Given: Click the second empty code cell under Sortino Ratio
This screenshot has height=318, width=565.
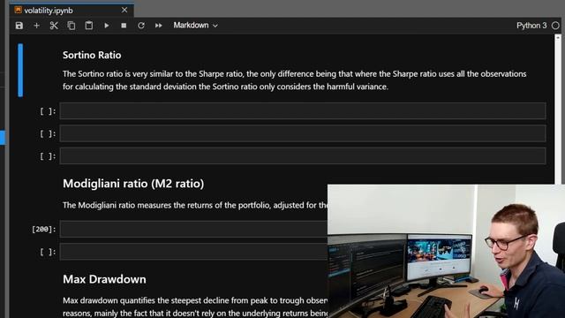Looking at the screenshot, I should pos(303,133).
